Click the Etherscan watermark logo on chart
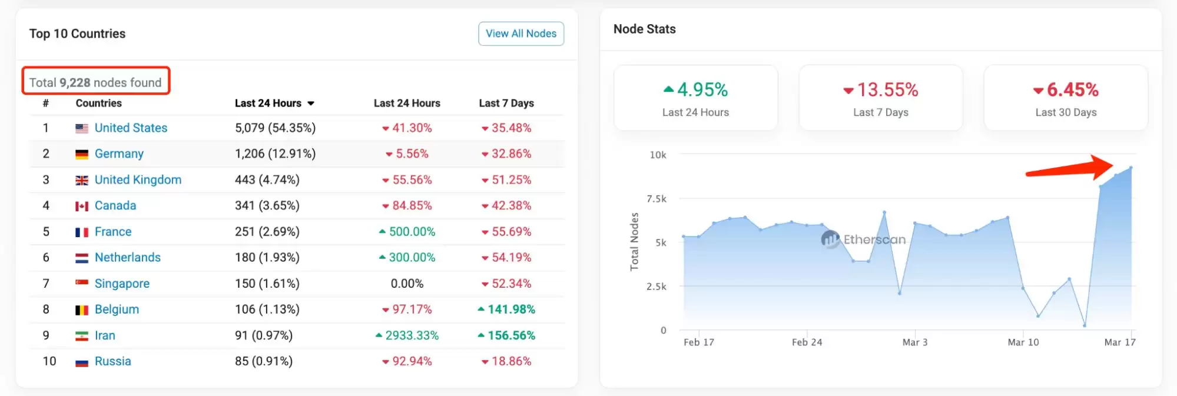Screen dimensions: 1177x396 (831, 239)
